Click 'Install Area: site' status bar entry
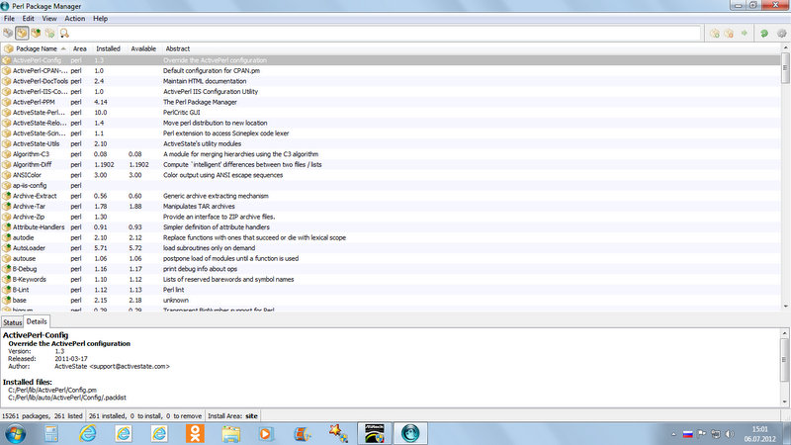Screen dimensions: 791x445 coord(232,416)
